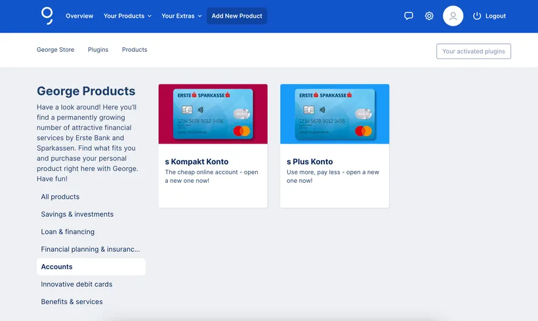
Task: Select Benefits & services category
Action: click(x=91, y=301)
